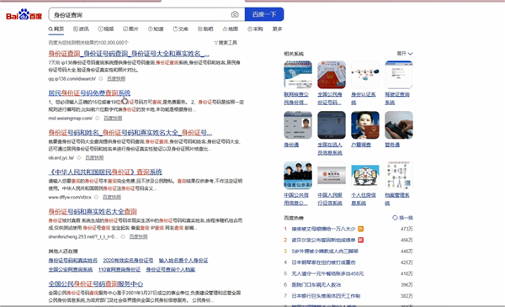Image resolution: width=505 pixels, height=307 pixels.
Task: Open 个人住房信息系统 thumbnail image
Action: click(x=365, y=176)
